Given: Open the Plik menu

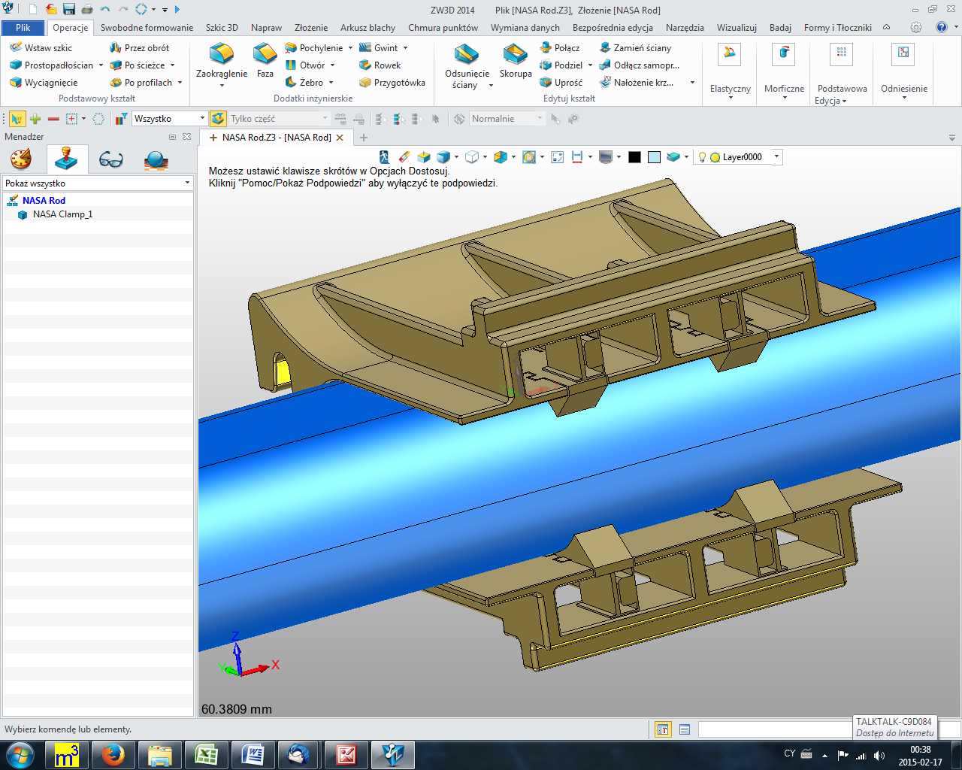Looking at the screenshot, I should [x=23, y=27].
